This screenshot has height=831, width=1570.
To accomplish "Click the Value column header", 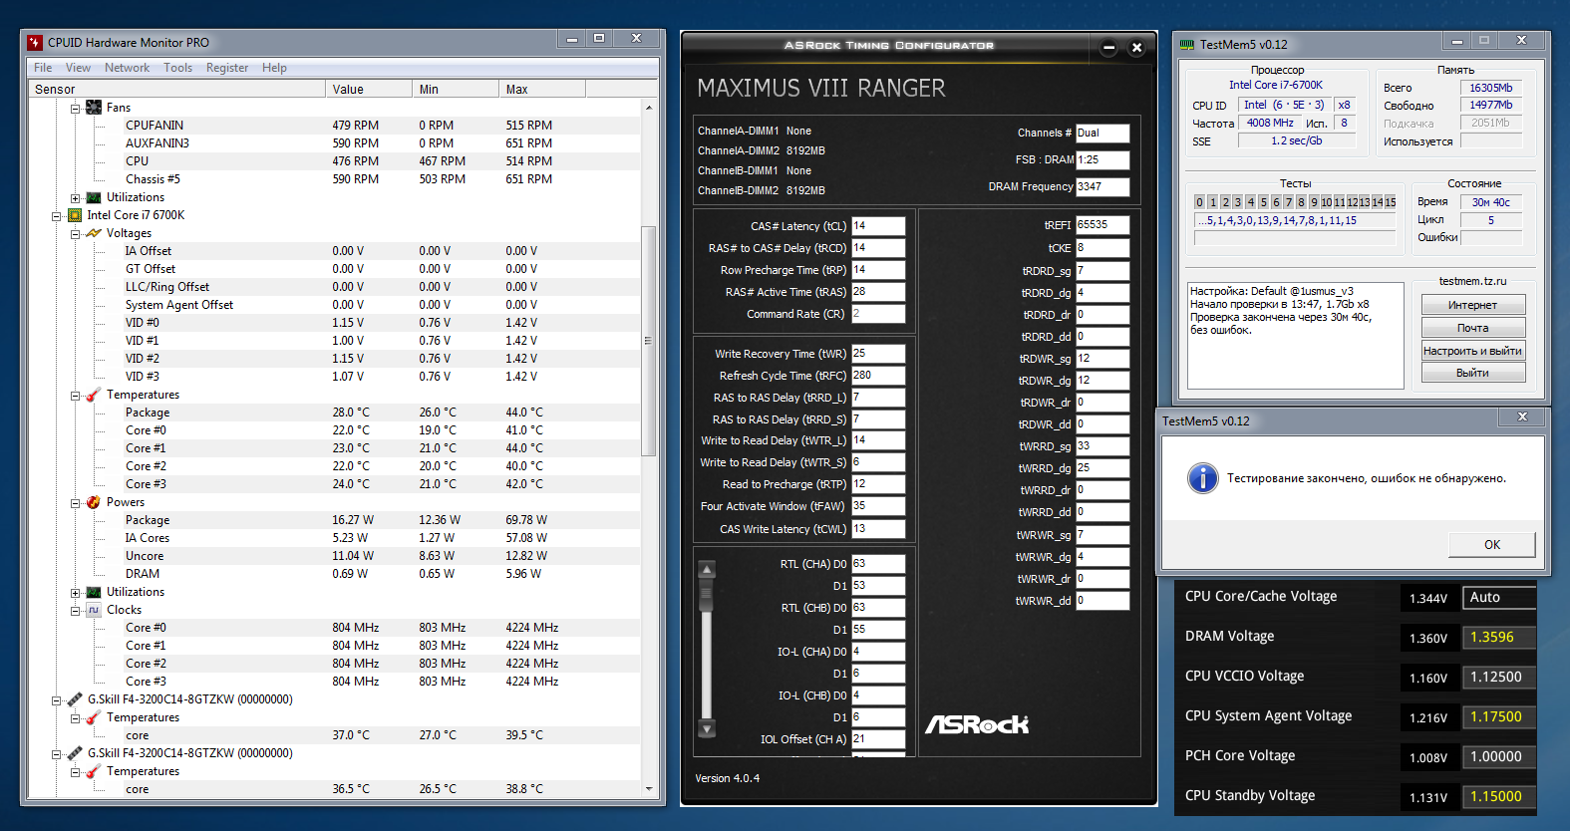I will point(369,89).
